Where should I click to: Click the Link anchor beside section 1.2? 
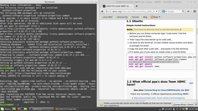click(x=191, y=83)
